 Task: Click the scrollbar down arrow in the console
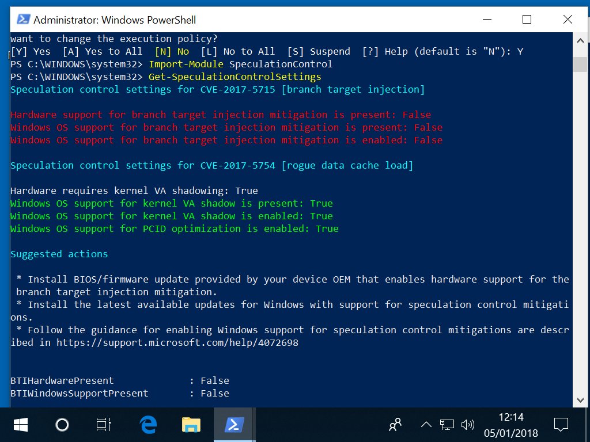tap(580, 399)
